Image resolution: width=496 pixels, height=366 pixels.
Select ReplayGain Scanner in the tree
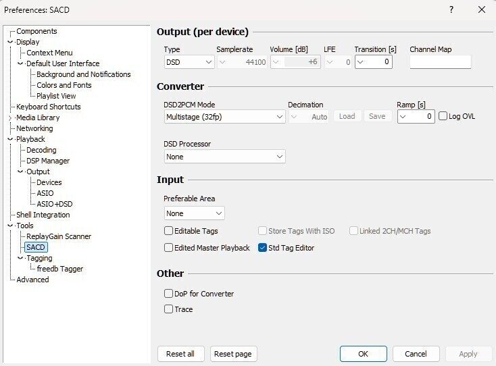click(x=58, y=236)
